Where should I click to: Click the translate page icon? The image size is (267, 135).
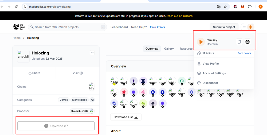point(219,7)
